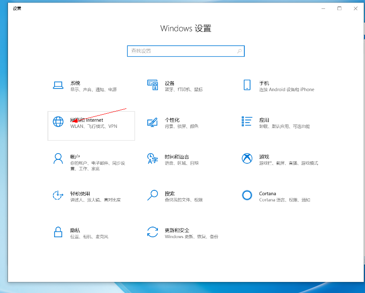The image size is (365, 293).
Task: Open the 系统 laptop icon
Action: pyautogui.click(x=58, y=85)
